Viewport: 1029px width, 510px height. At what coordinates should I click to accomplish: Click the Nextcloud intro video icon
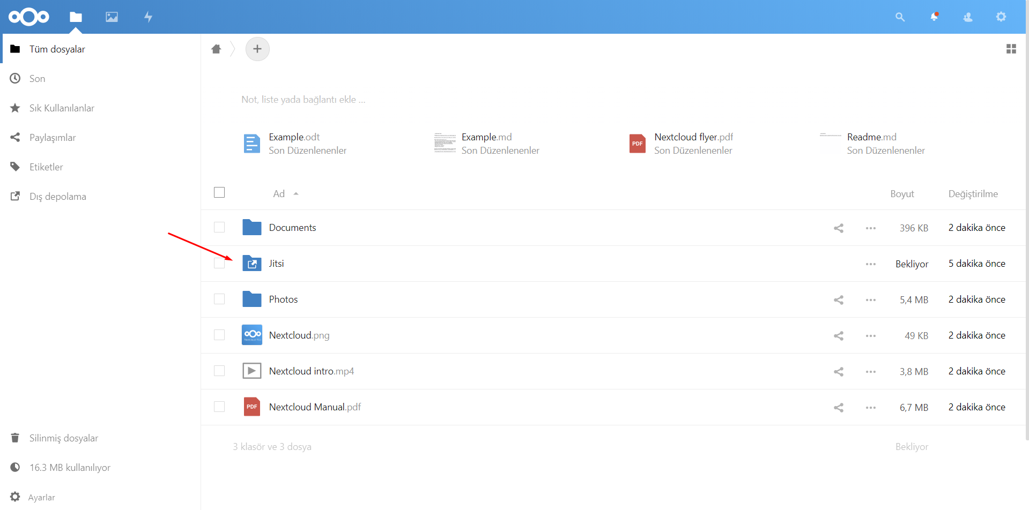point(252,371)
